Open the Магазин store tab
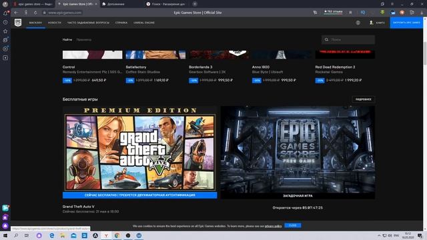Image resolution: width=427 pixels, height=240 pixels. coord(35,23)
